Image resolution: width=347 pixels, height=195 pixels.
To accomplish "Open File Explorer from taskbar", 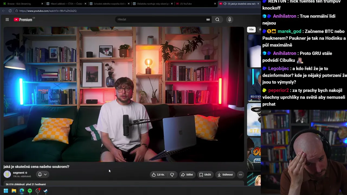I will point(14,191).
